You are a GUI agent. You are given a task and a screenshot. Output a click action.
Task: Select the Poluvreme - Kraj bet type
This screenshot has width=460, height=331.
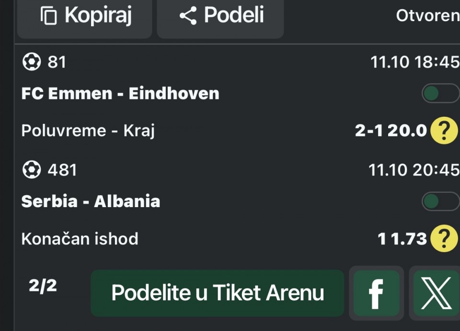coord(88,130)
